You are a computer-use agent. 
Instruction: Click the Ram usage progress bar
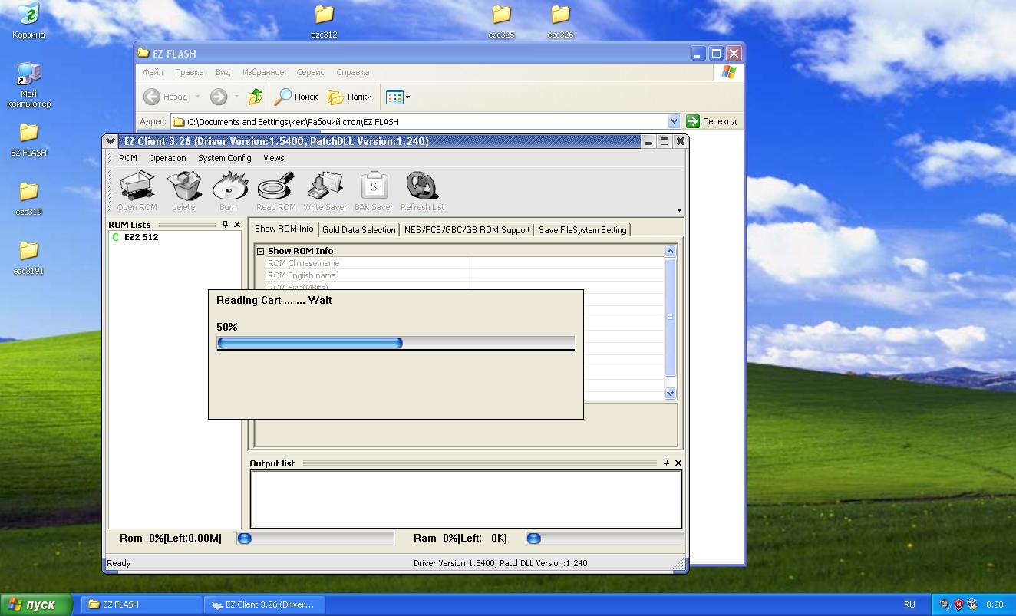coord(605,539)
